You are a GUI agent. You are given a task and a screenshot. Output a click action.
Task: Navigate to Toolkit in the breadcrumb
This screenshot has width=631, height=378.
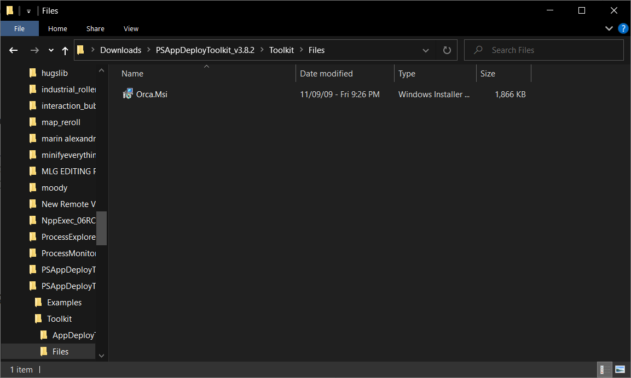tap(281, 50)
